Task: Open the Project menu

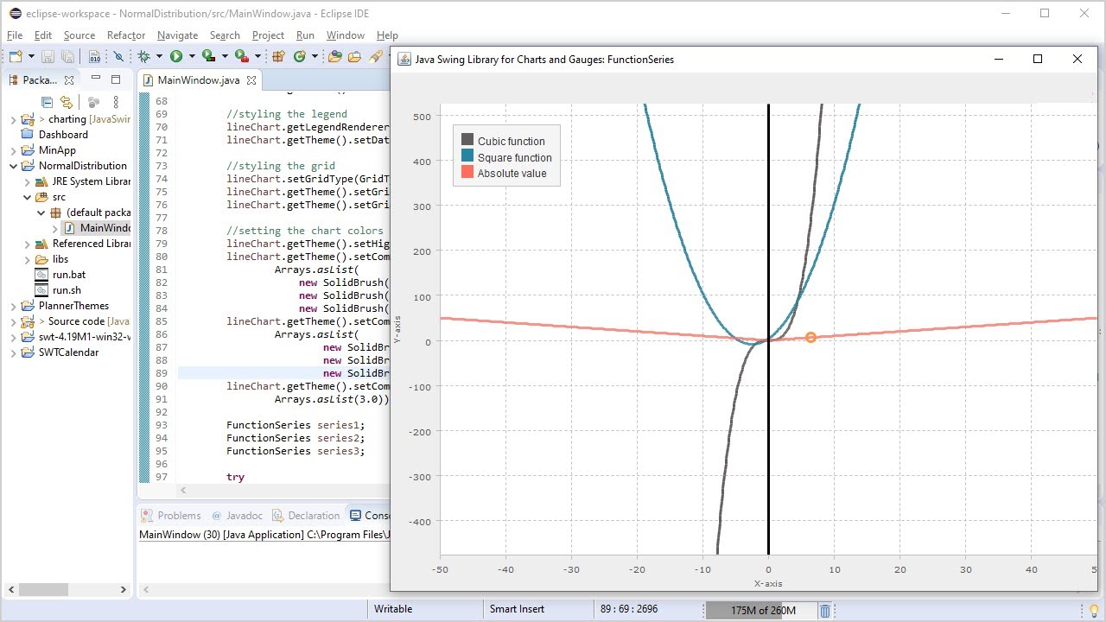Action: point(268,35)
